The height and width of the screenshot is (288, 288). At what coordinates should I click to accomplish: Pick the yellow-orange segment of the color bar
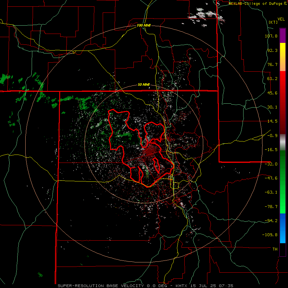point(283,57)
